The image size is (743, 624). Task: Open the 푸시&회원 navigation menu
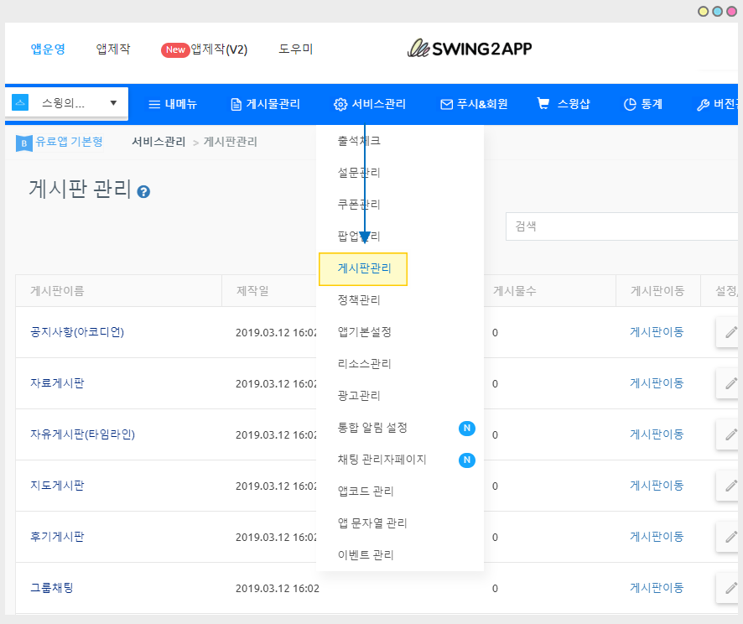pos(474,105)
